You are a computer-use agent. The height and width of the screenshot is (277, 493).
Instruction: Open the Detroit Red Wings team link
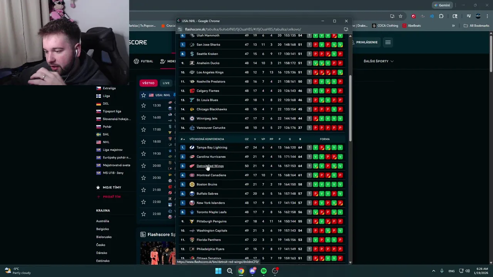(x=210, y=166)
